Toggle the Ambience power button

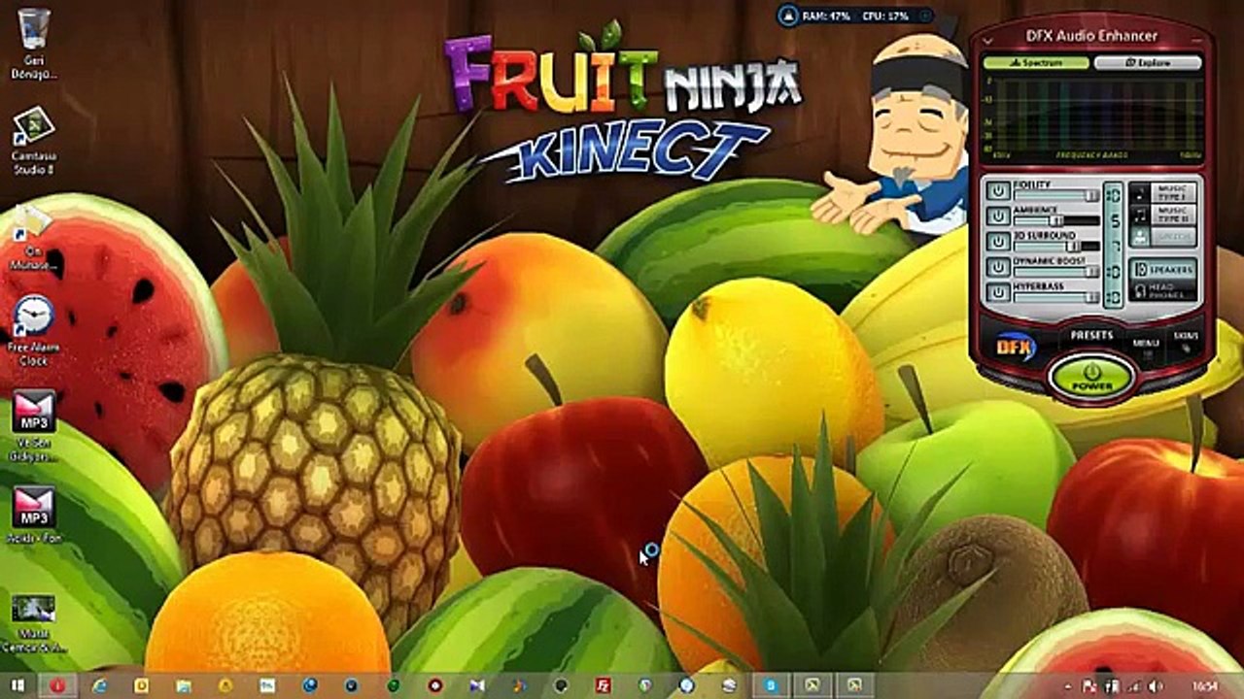[998, 216]
